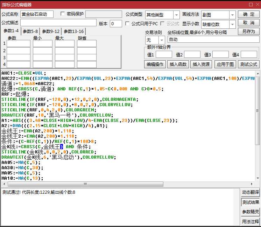Image resolution: width=261 pixels, height=227 pixels.
Task: Open the 公式类型 dropdown showing 其他类型
Action: click(x=176, y=15)
